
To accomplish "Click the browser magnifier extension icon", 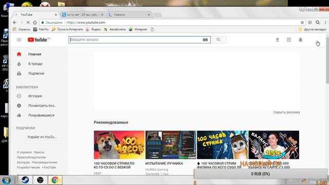I will pyautogui.click(x=318, y=23).
